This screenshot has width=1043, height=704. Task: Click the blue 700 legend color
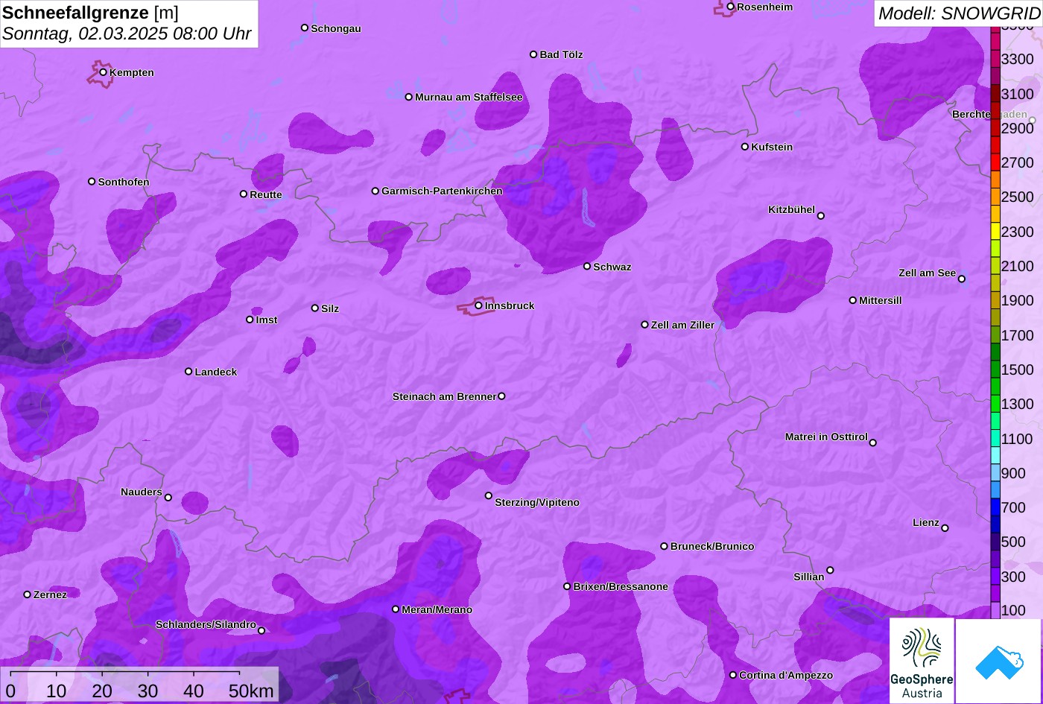[995, 507]
